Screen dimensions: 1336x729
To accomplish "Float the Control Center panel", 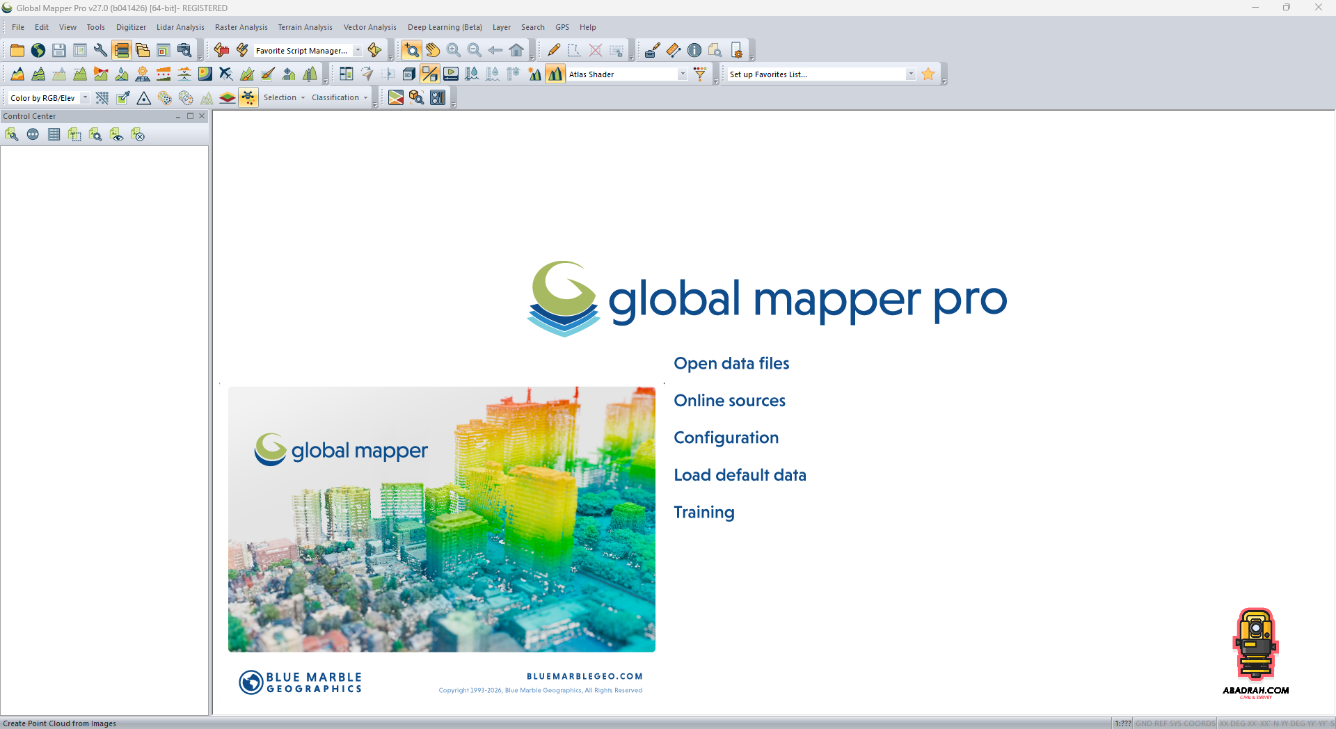I will click(190, 116).
